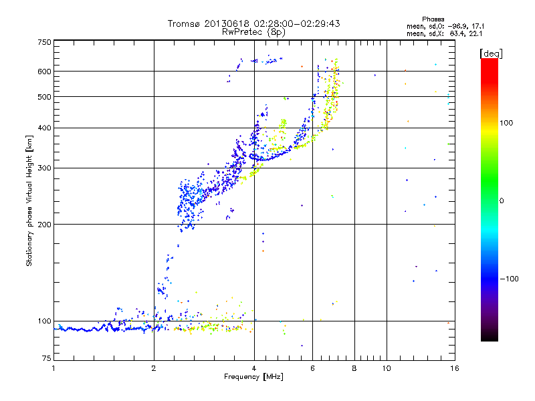Click the 'mean, sd,O: -96.9, 17.1' value
Viewport: 535px width, 401px height.
click(445, 26)
